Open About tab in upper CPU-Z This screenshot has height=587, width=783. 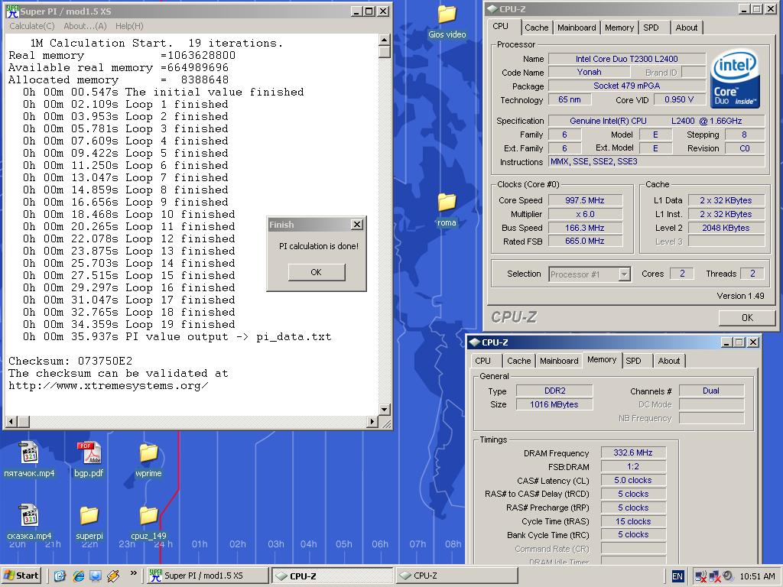687,28
